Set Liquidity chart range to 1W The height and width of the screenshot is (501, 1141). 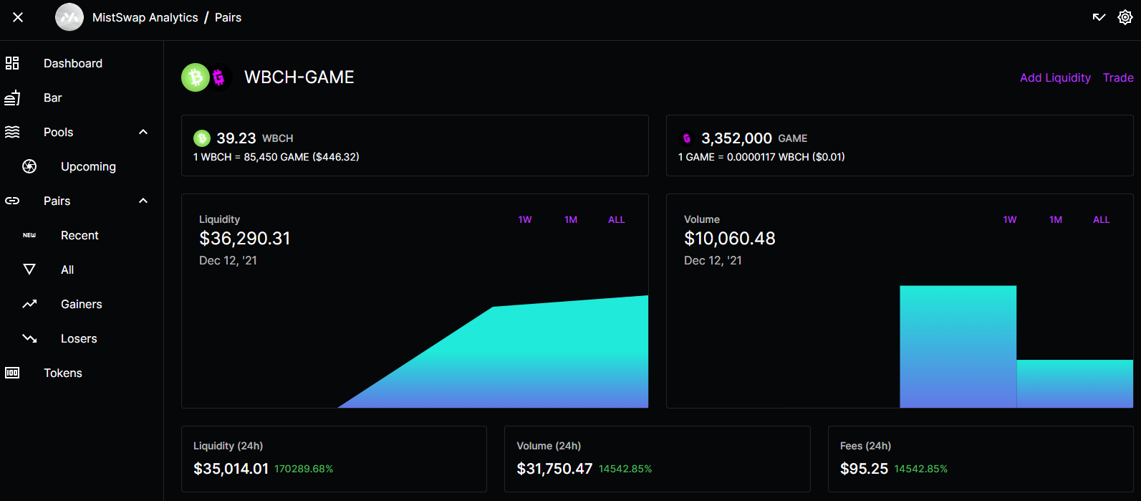pyautogui.click(x=525, y=220)
